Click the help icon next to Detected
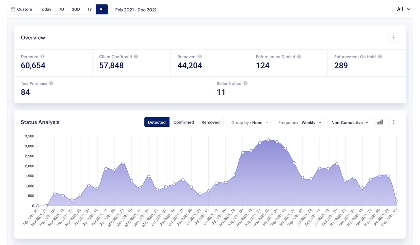The width and height of the screenshot is (420, 245). pyautogui.click(x=43, y=57)
